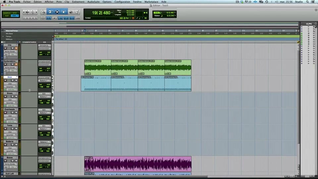Enable SHUFFLE edit mode
The image size is (318, 179).
tap(7, 13)
